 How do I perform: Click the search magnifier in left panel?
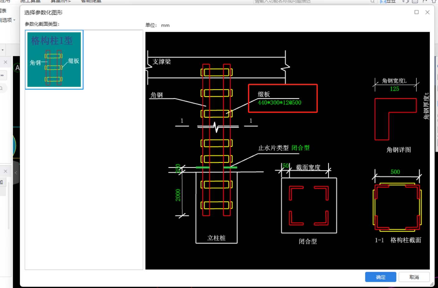(2, 89)
